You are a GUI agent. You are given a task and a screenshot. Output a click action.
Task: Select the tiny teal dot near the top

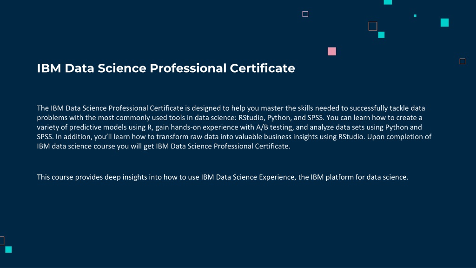(x=415, y=15)
